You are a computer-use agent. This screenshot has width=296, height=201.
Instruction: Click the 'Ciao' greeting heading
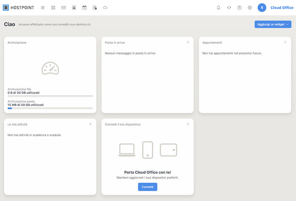pyautogui.click(x=10, y=24)
